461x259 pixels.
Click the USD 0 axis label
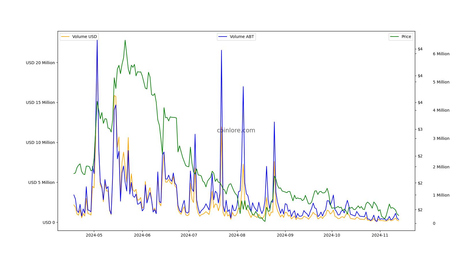pos(49,222)
